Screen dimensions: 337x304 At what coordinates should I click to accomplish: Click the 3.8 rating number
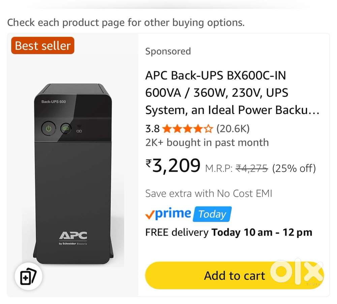click(x=152, y=129)
